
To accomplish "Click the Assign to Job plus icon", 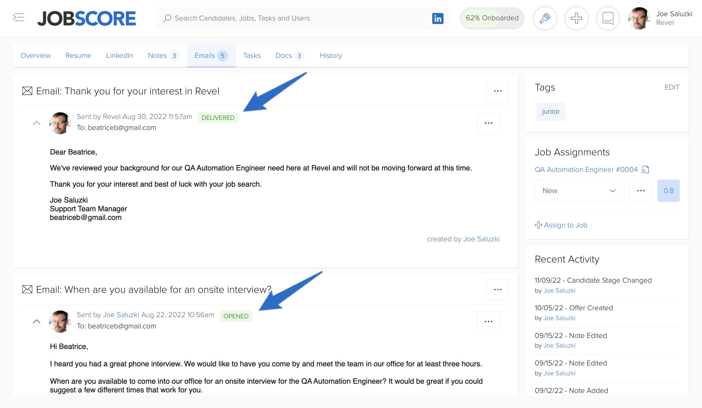I will click(x=537, y=225).
